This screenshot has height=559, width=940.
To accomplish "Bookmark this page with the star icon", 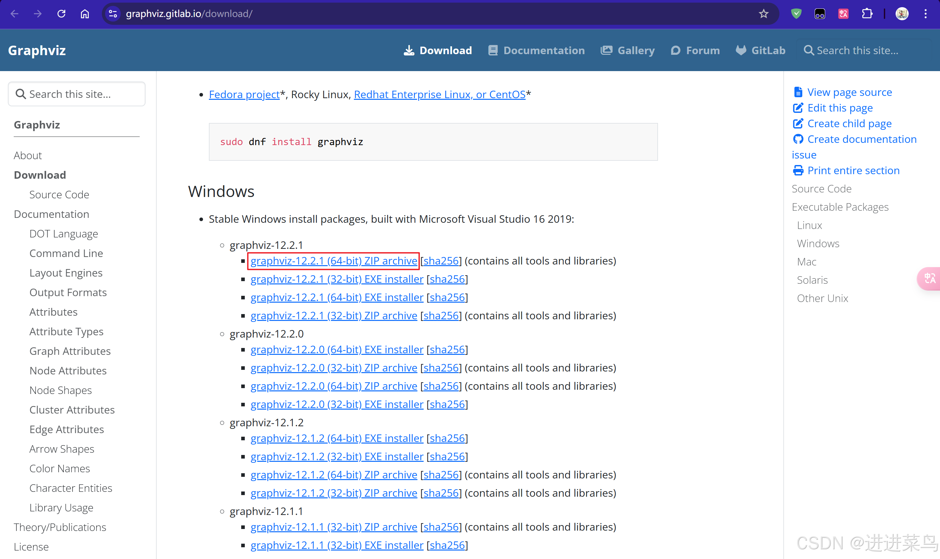I will click(763, 14).
